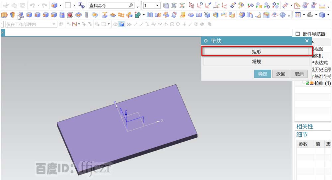
Task: Open the 相关性 panel section
Action: click(x=305, y=126)
